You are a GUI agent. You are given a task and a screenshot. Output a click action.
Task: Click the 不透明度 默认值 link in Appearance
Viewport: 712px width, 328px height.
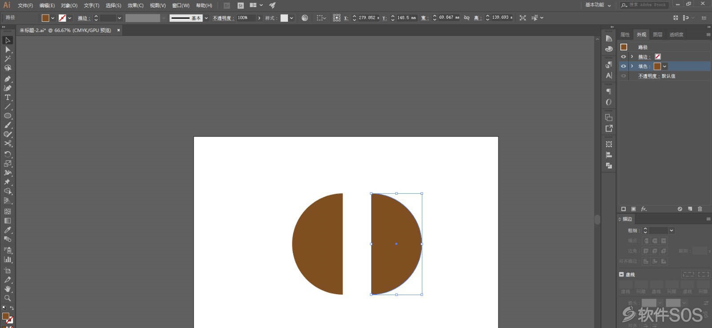click(x=656, y=76)
